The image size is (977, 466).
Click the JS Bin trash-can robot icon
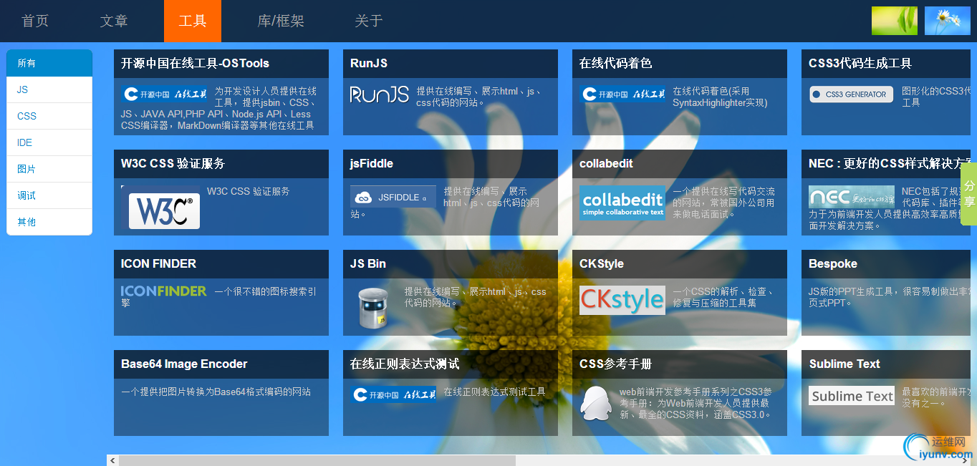[x=374, y=307]
